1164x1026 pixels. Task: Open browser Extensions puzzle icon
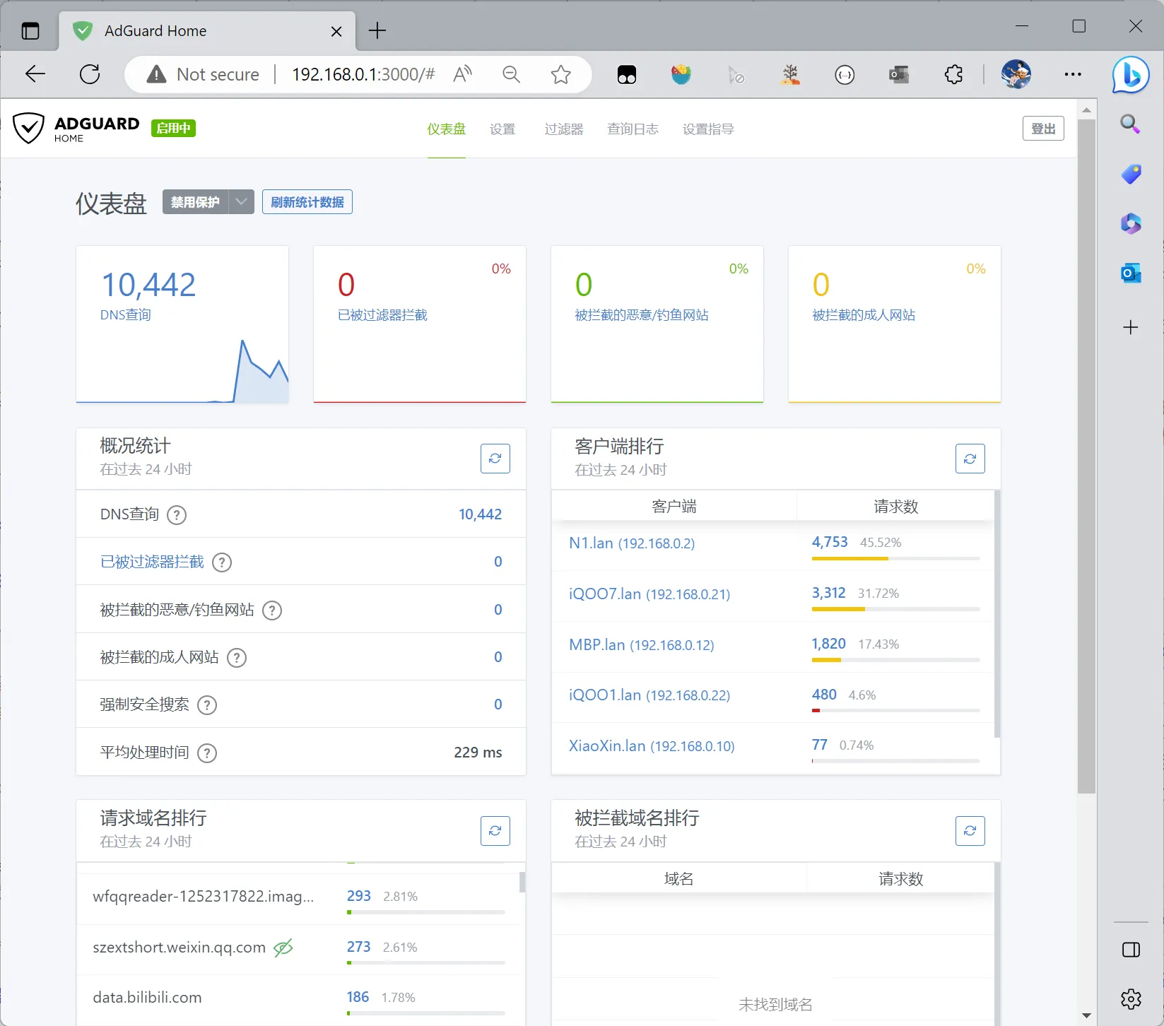[953, 74]
